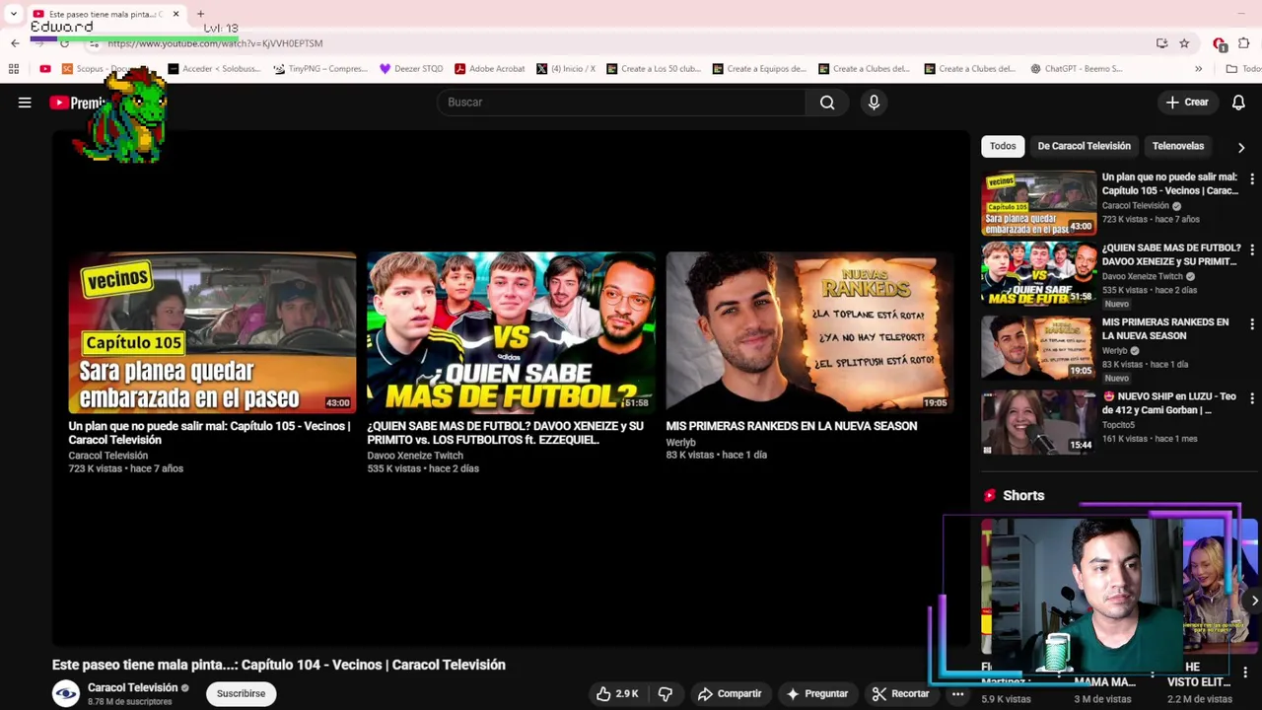Viewport: 1262px width, 710px height.
Task: Open the YouTube hamburger guide menu
Action: 25,103
